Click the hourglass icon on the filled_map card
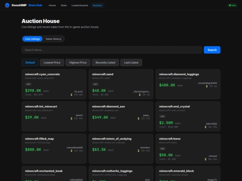 71,151
